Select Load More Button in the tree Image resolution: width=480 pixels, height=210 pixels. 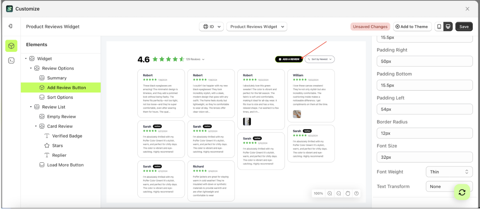point(65,165)
